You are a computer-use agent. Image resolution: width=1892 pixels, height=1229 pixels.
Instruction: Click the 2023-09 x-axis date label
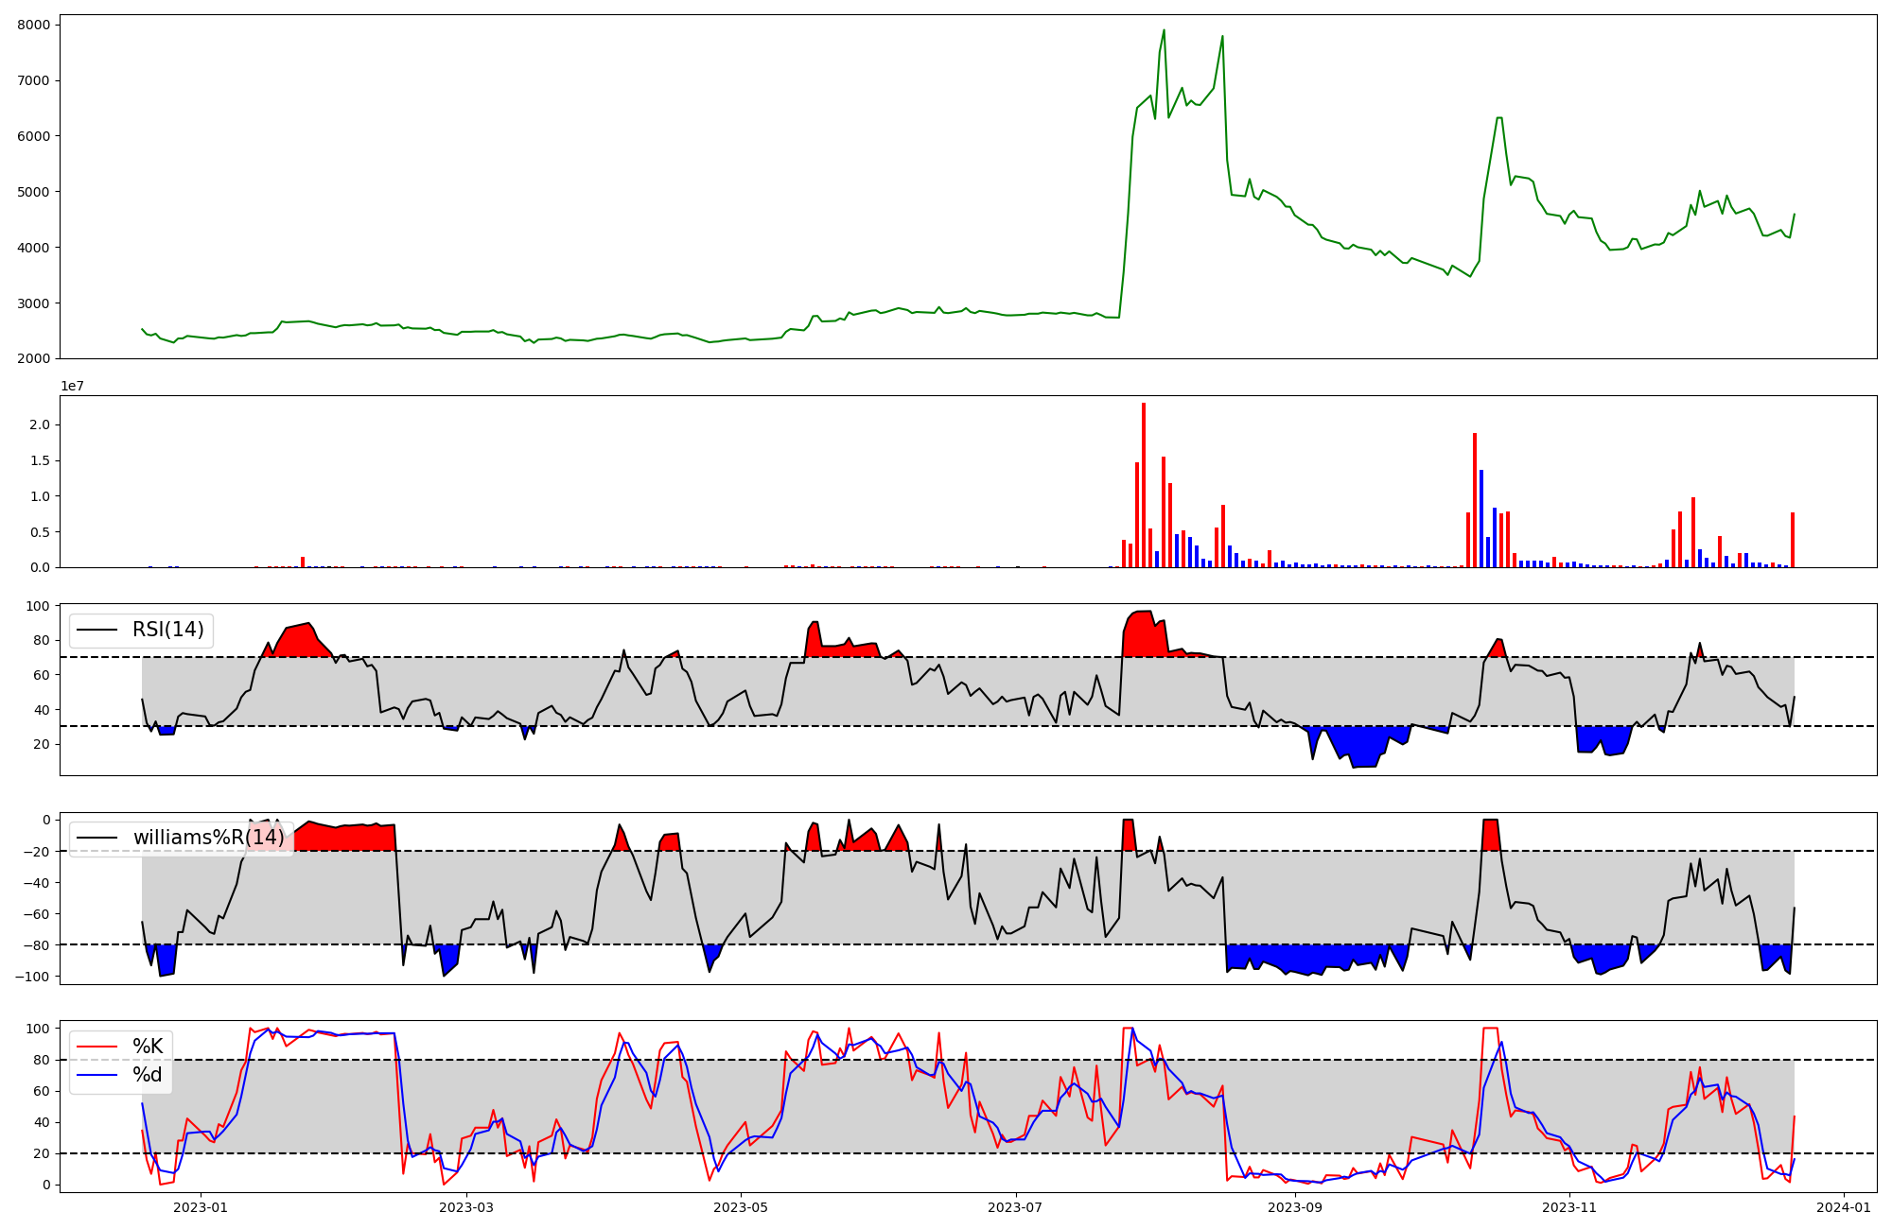[1294, 1207]
